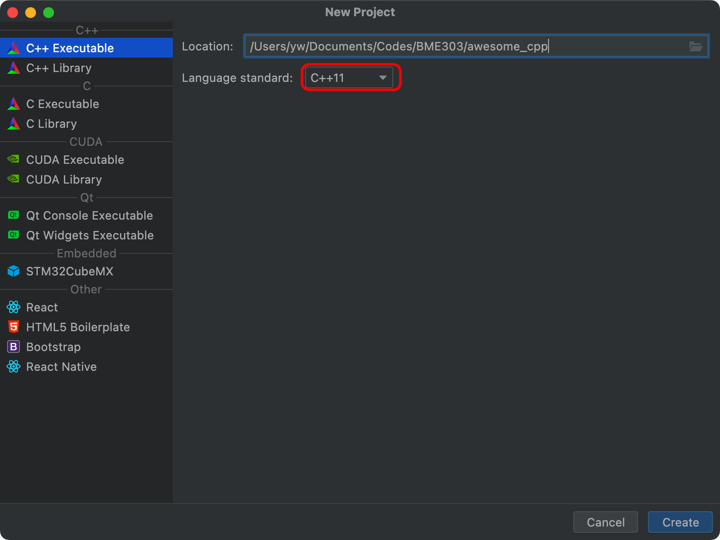Cancel the new project dialog
Screen dimensions: 720x540
pyautogui.click(x=606, y=522)
